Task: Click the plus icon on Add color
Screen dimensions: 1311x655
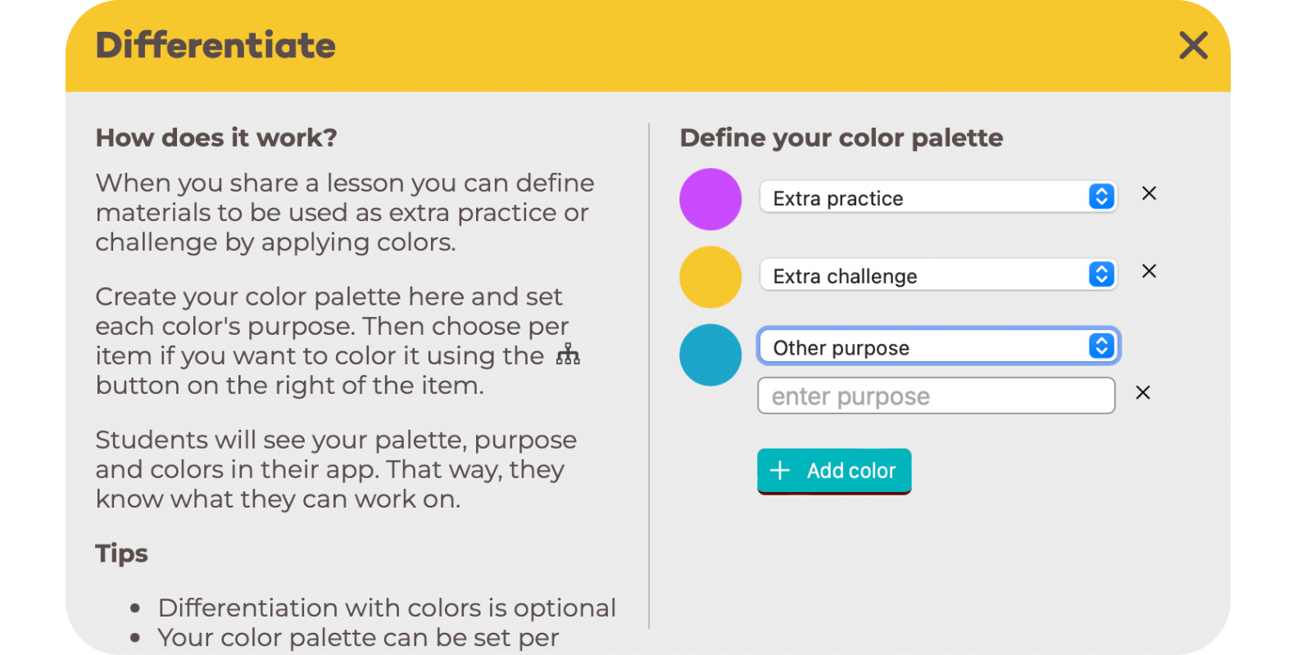Action: [780, 470]
